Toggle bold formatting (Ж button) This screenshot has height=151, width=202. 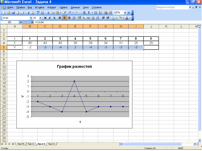pos(45,18)
